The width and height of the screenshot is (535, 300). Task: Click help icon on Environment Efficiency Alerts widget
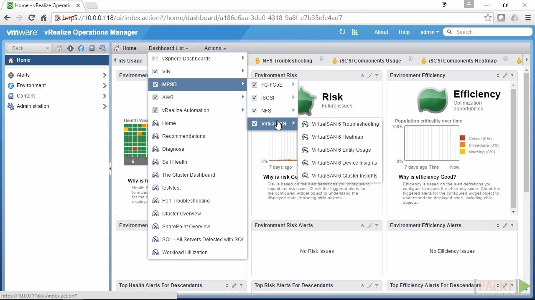[x=512, y=225]
